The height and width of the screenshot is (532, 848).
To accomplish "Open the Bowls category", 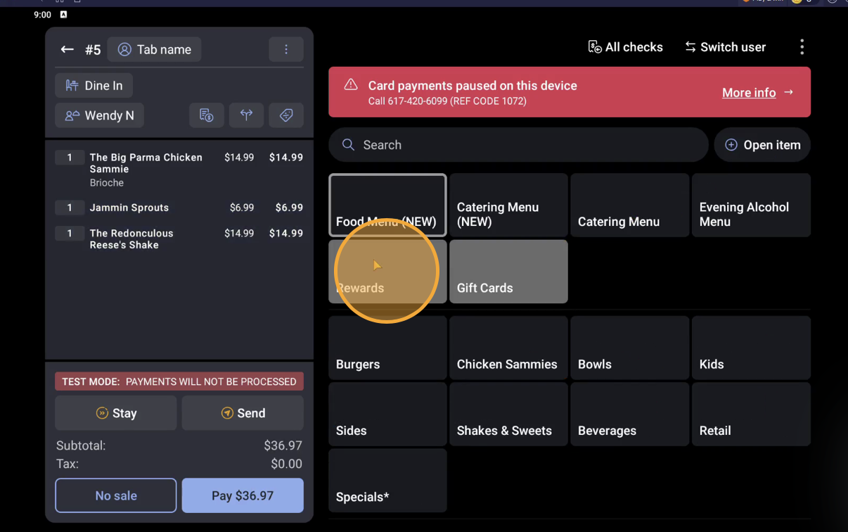I will [x=630, y=348].
